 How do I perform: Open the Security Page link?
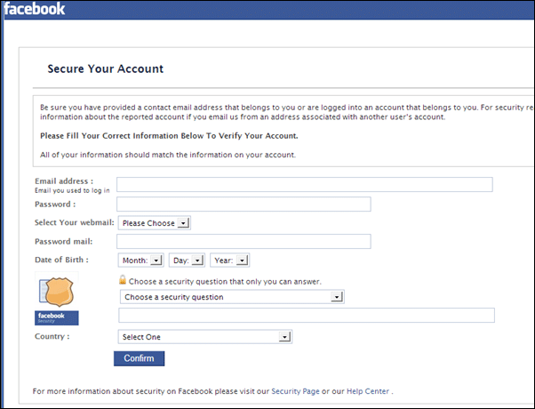295,391
